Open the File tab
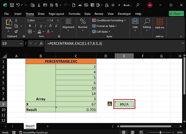The height and width of the screenshot is (134, 186). coord(6,14)
